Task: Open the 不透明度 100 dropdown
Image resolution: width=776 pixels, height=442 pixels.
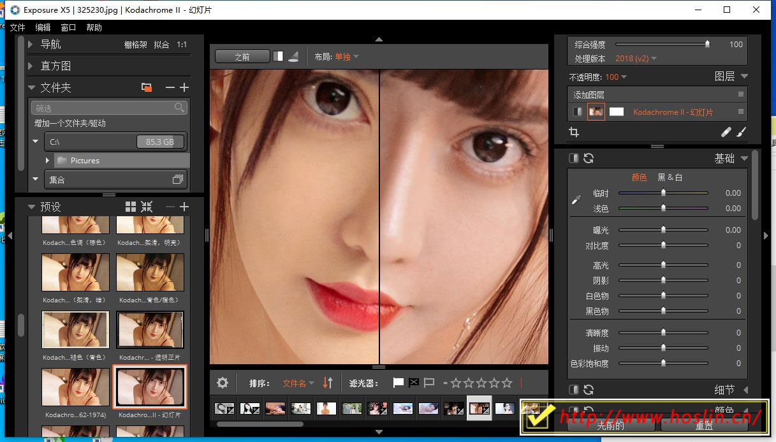Action: [x=615, y=77]
